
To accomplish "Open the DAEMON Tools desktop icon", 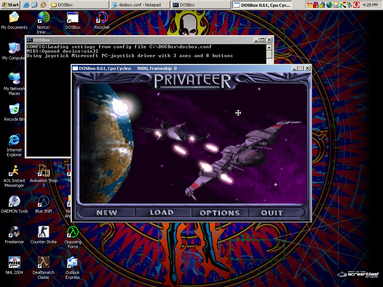I will point(14,202).
